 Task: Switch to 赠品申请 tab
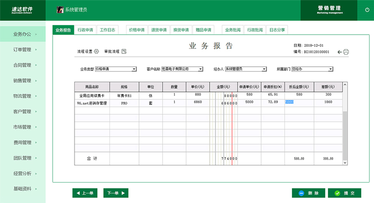click(x=203, y=30)
